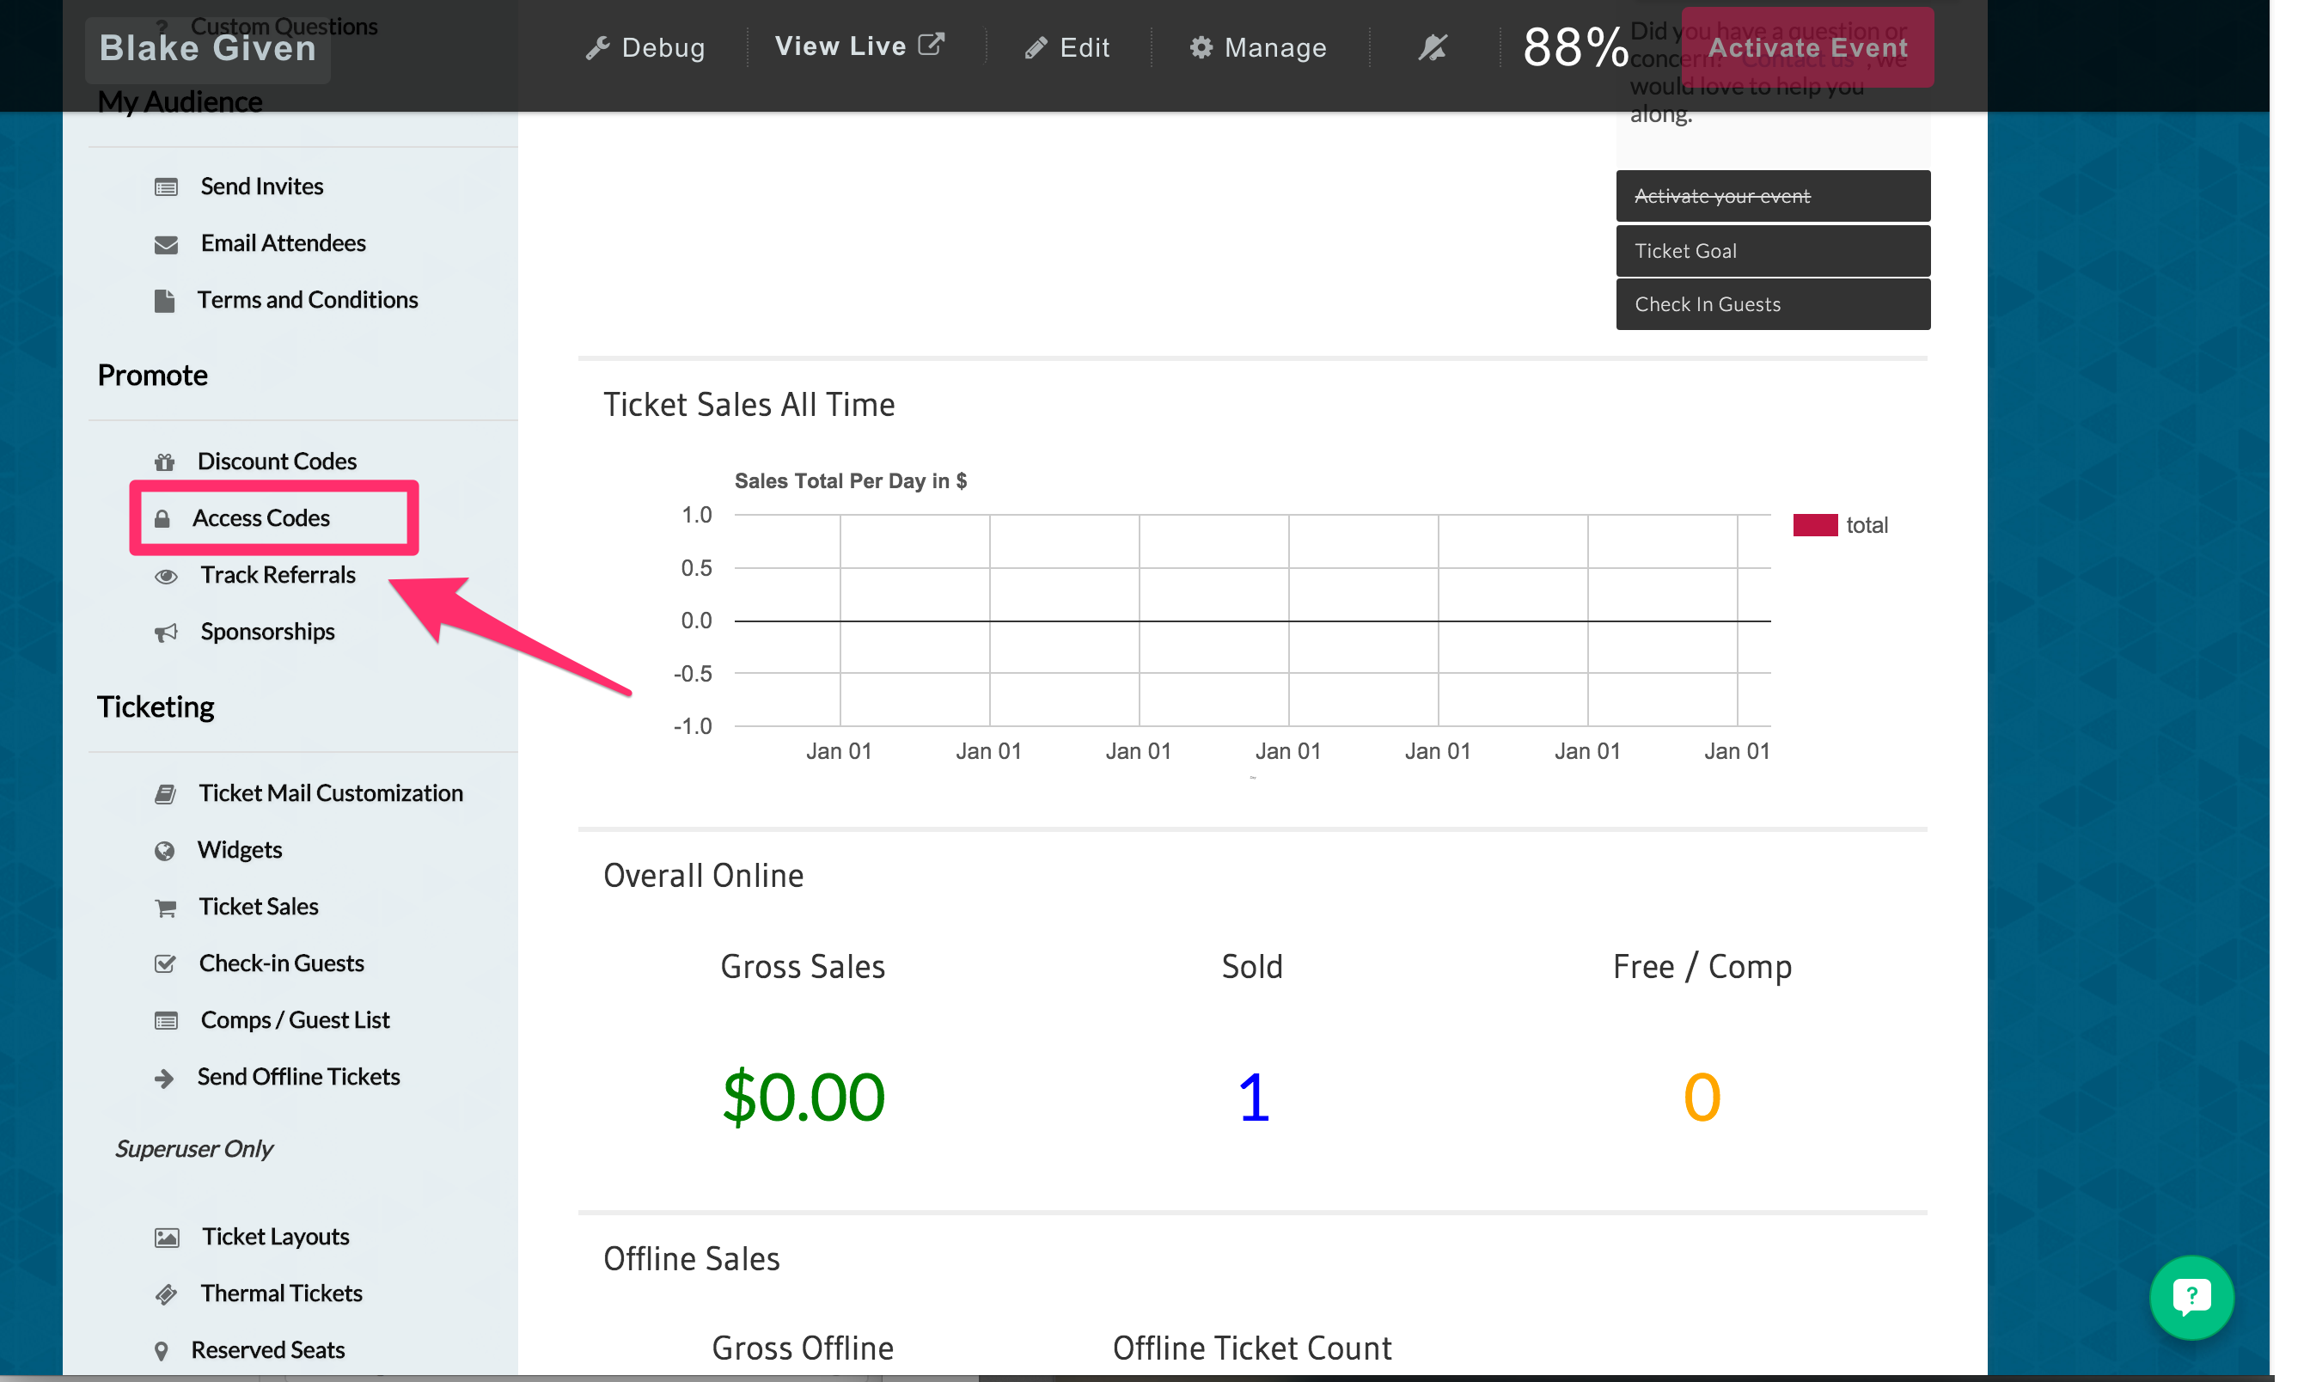Open the Widgets link

tap(239, 849)
